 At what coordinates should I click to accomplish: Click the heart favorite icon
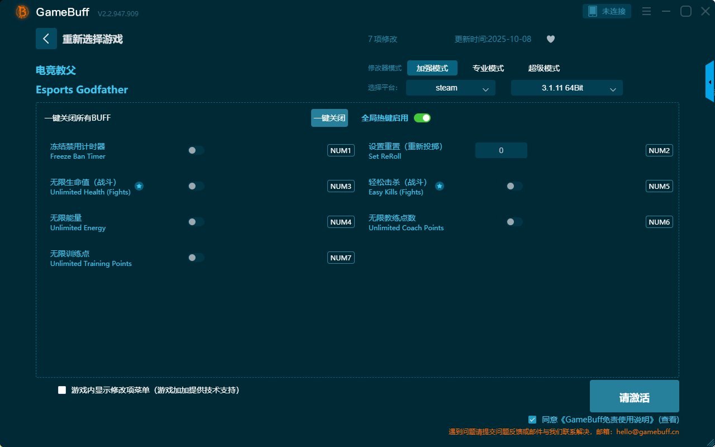click(x=550, y=39)
